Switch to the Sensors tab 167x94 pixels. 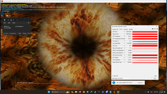pyautogui.click(x=121, y=29)
